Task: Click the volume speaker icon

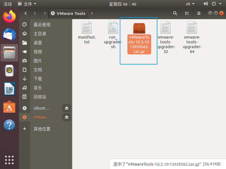Action: tap(206, 4)
